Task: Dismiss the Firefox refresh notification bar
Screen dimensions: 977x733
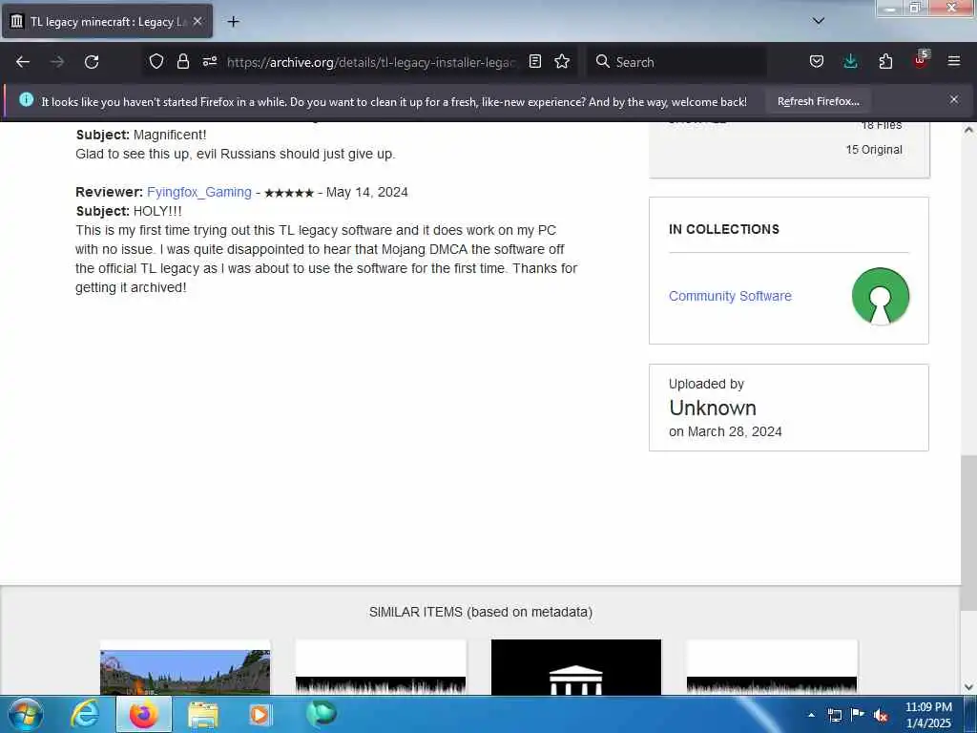Action: 954,99
